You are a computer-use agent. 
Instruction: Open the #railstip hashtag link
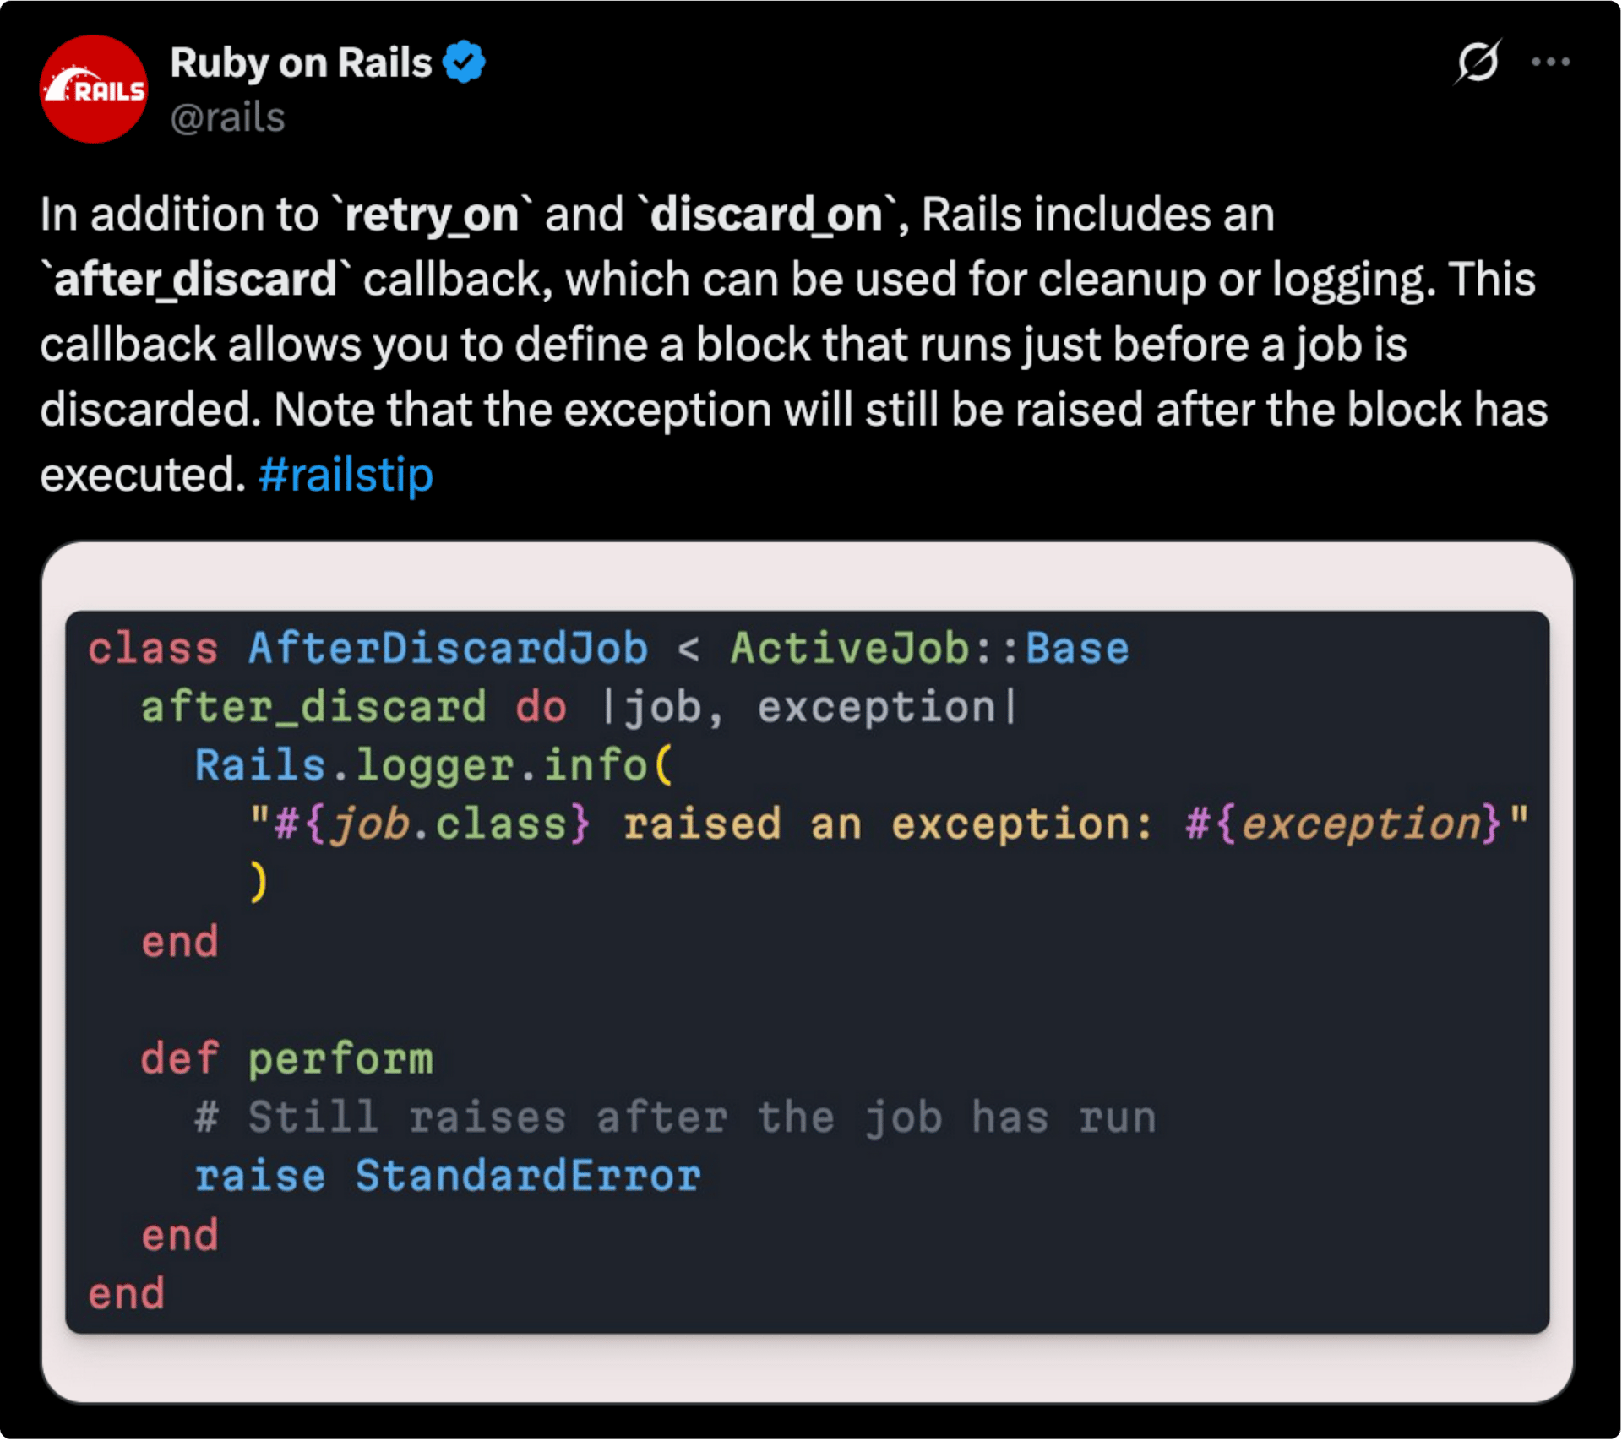(346, 475)
